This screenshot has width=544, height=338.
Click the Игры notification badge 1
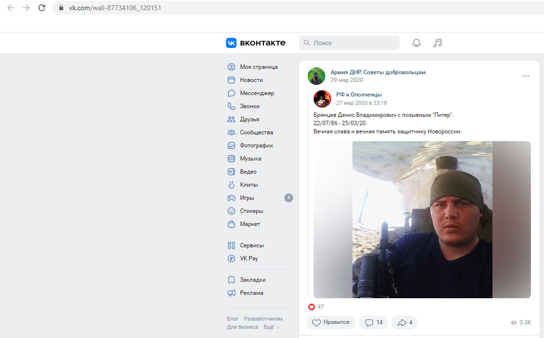tap(289, 198)
